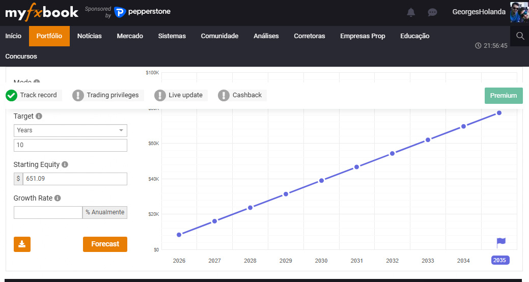This screenshot has width=529, height=282.
Task: Open the Comunidade navigation menu
Action: (x=219, y=36)
